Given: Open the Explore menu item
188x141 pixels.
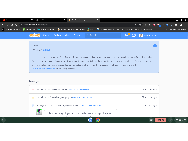Looking at the screenshot, I should click(57, 35).
